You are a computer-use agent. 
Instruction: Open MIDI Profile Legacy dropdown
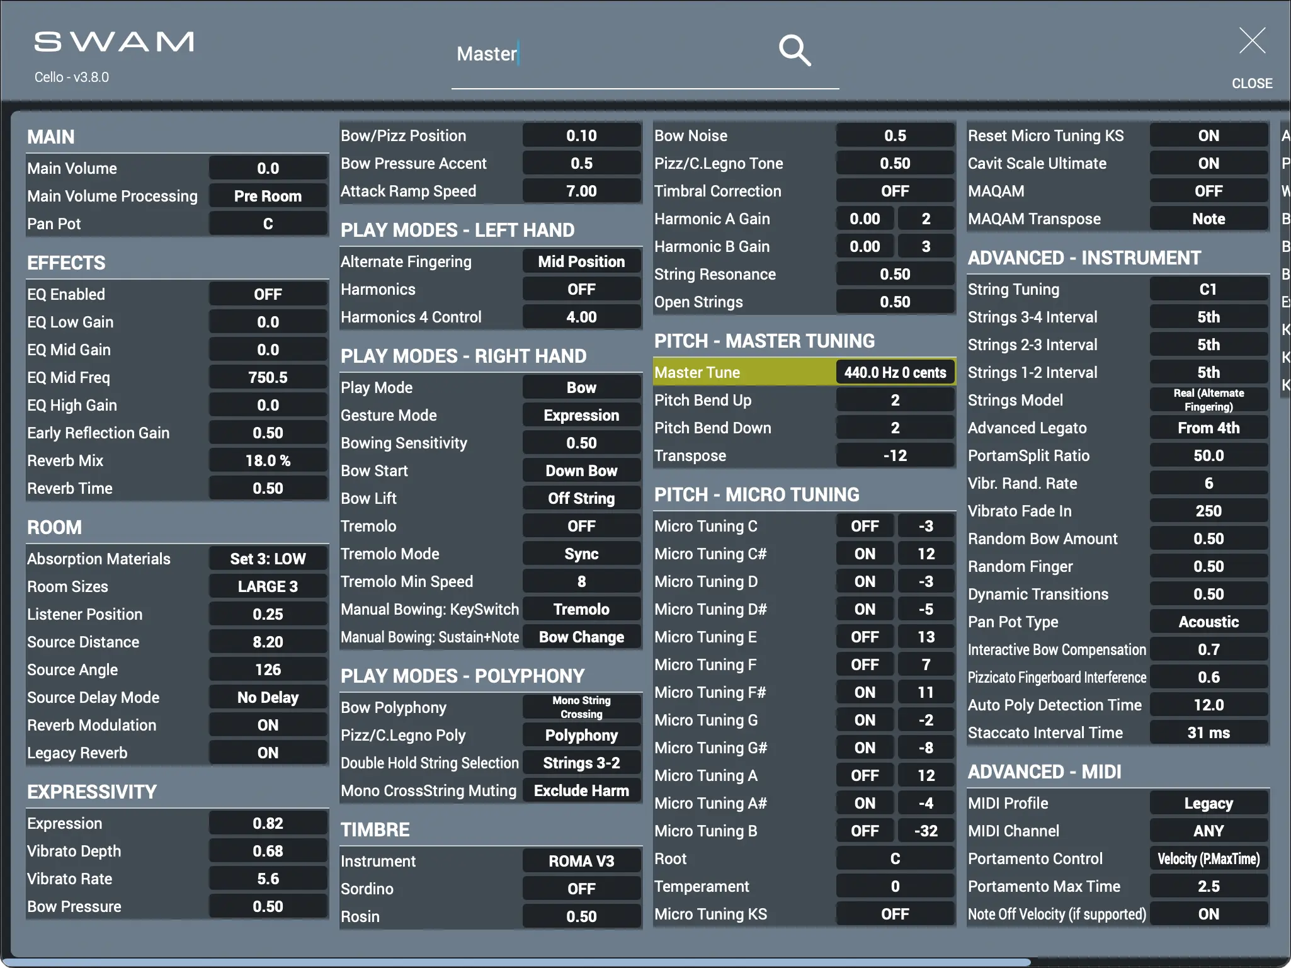click(x=1208, y=803)
